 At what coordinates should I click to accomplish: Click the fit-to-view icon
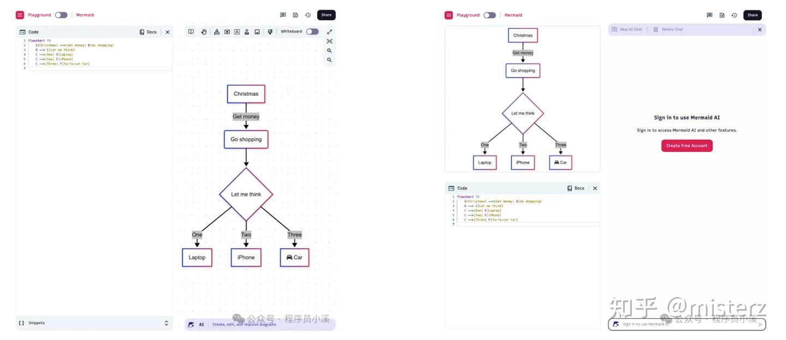(x=330, y=41)
